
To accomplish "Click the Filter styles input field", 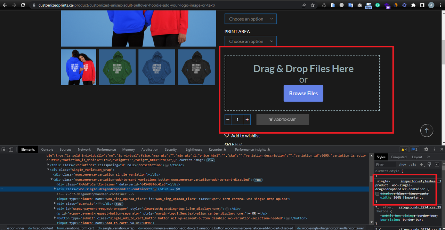I will pos(386,165).
